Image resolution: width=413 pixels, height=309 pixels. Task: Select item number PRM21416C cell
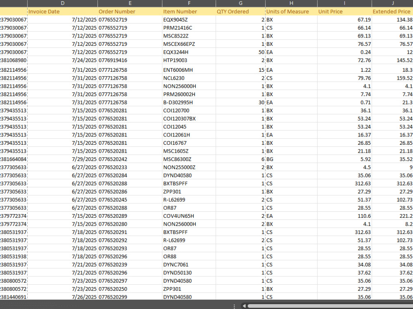189,28
